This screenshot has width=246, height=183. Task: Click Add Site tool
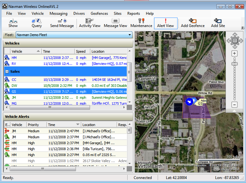pos(218,23)
